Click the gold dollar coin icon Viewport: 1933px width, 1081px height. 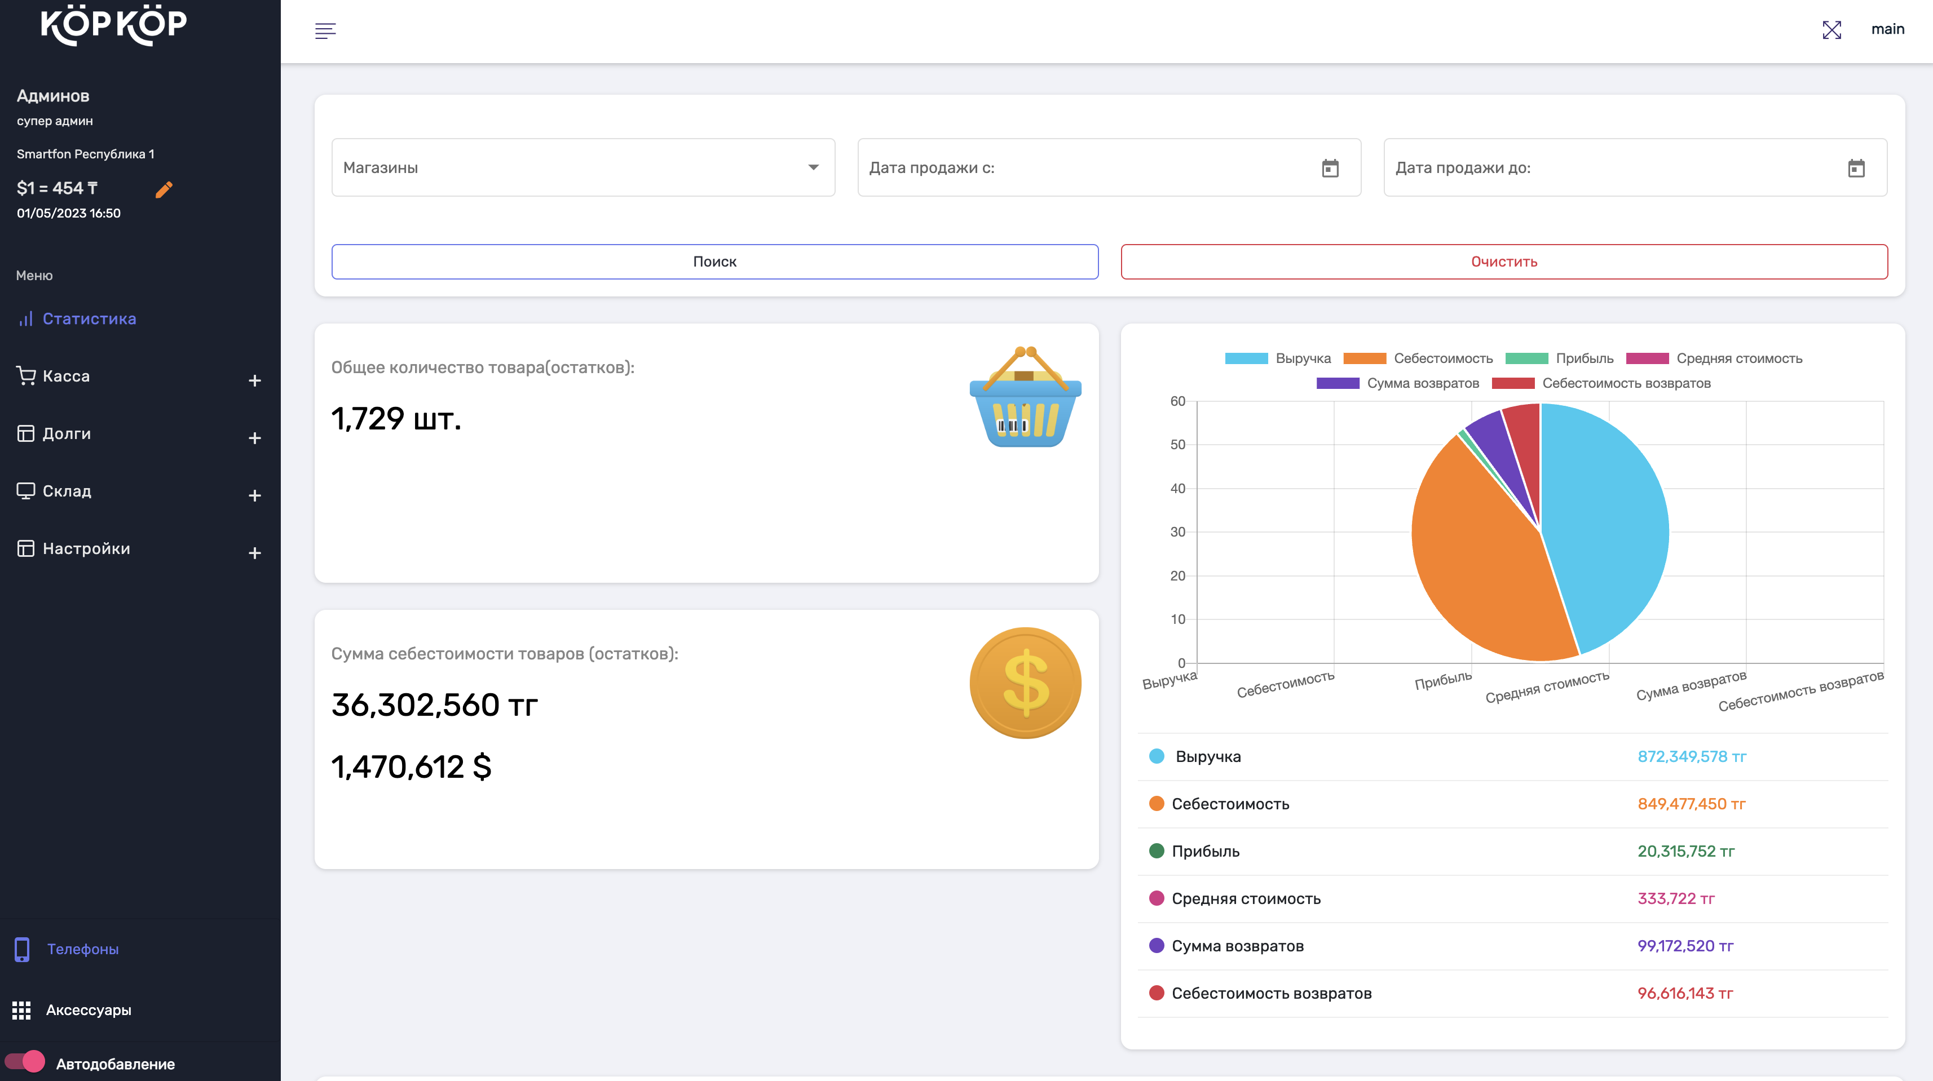pos(1025,683)
